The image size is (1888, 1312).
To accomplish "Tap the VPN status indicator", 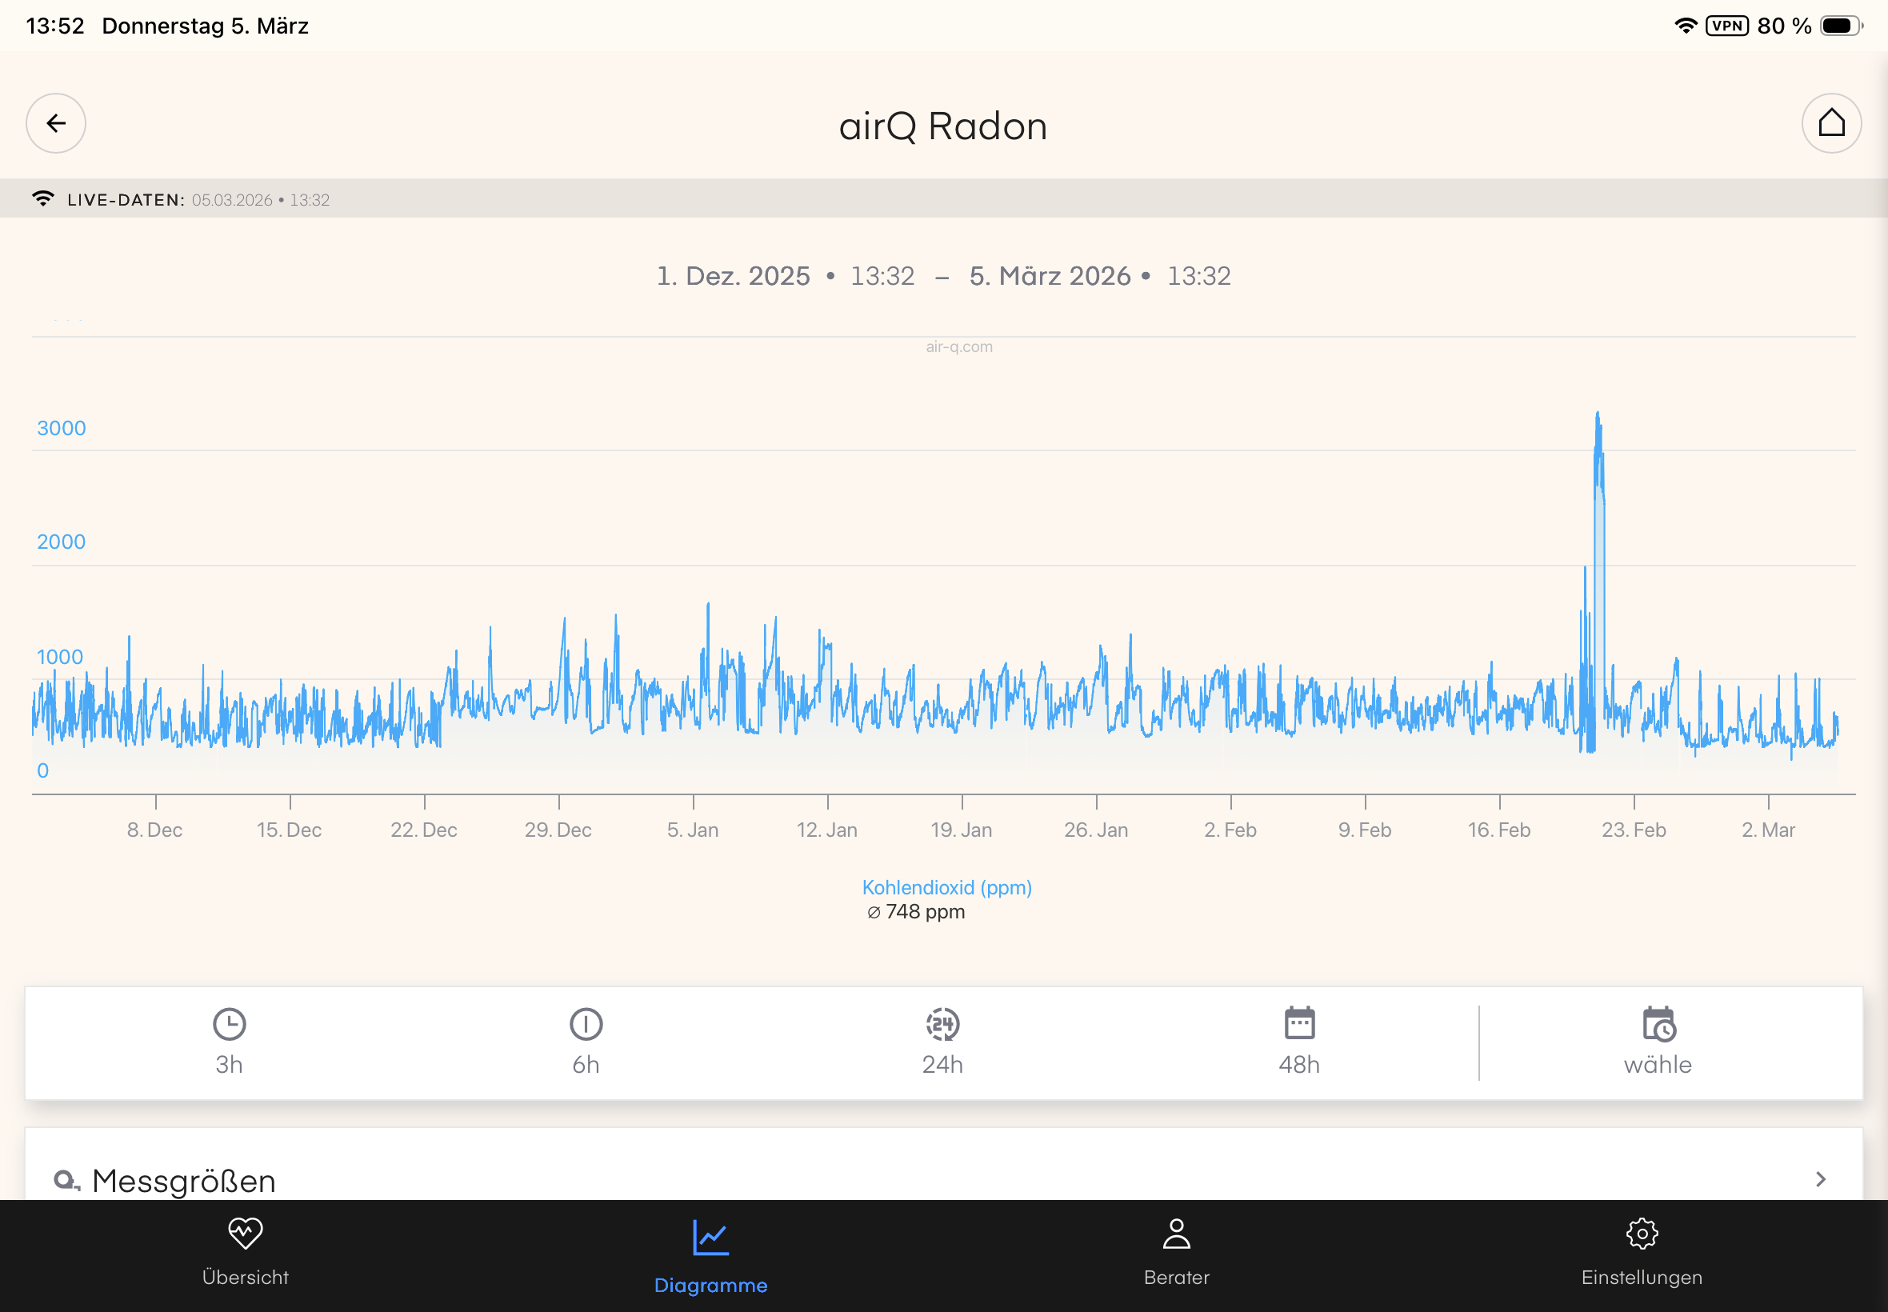I will point(1727,26).
